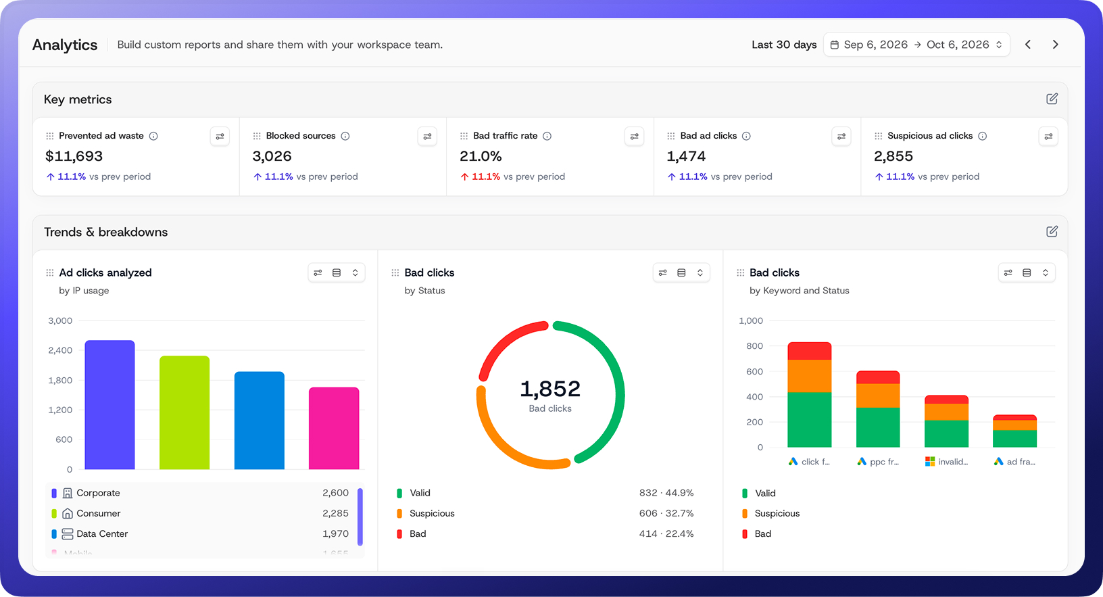
Task: Click the Corporate purple bar in chart
Action: (x=109, y=405)
